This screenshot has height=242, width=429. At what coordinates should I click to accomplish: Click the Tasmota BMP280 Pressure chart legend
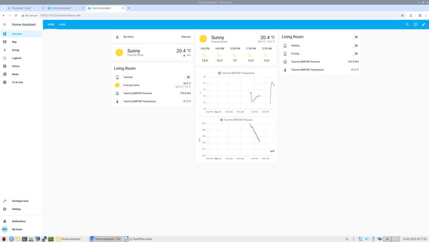click(236, 120)
